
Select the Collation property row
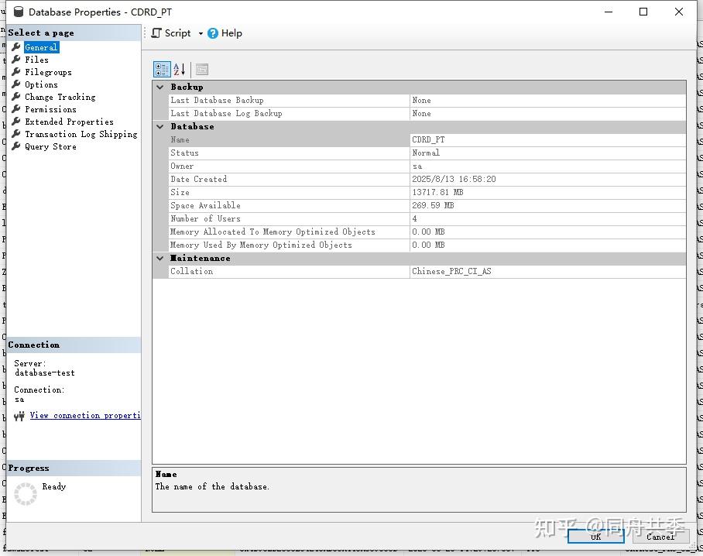point(427,271)
